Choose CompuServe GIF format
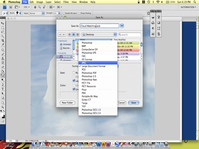 coord(98,49)
